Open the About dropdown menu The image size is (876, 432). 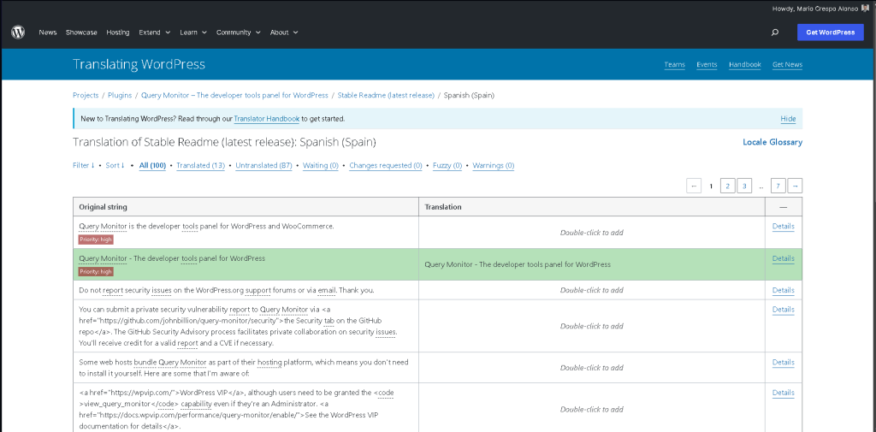(x=284, y=33)
